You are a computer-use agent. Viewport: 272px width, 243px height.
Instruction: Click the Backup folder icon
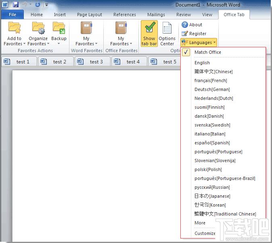coord(59,28)
